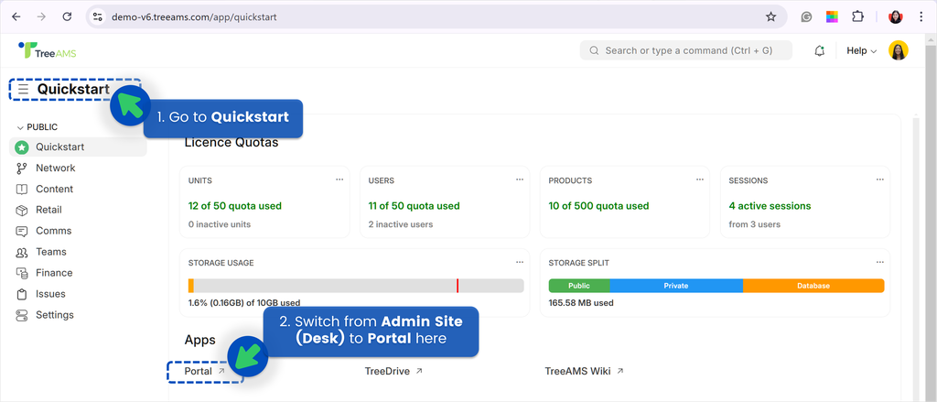Screen dimensions: 937x402
Task: Open the TreeAMS user avatar menu
Action: coord(899,51)
